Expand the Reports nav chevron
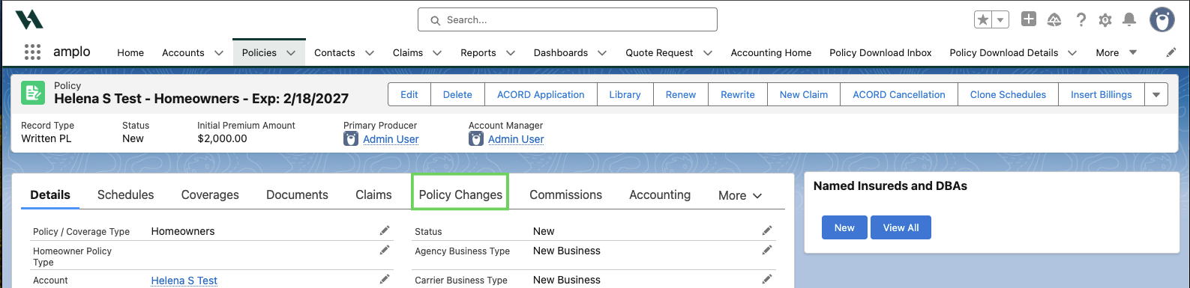The image size is (1190, 288). click(511, 53)
